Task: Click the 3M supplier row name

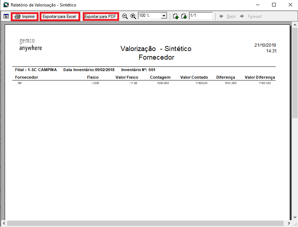Action: 19,83
